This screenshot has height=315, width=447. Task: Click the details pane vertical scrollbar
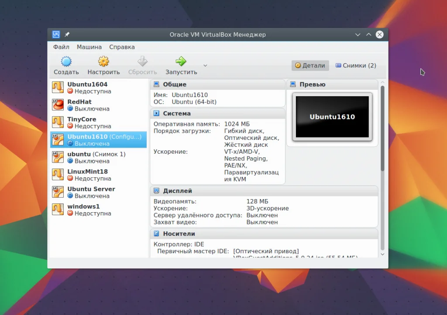pos(382,131)
